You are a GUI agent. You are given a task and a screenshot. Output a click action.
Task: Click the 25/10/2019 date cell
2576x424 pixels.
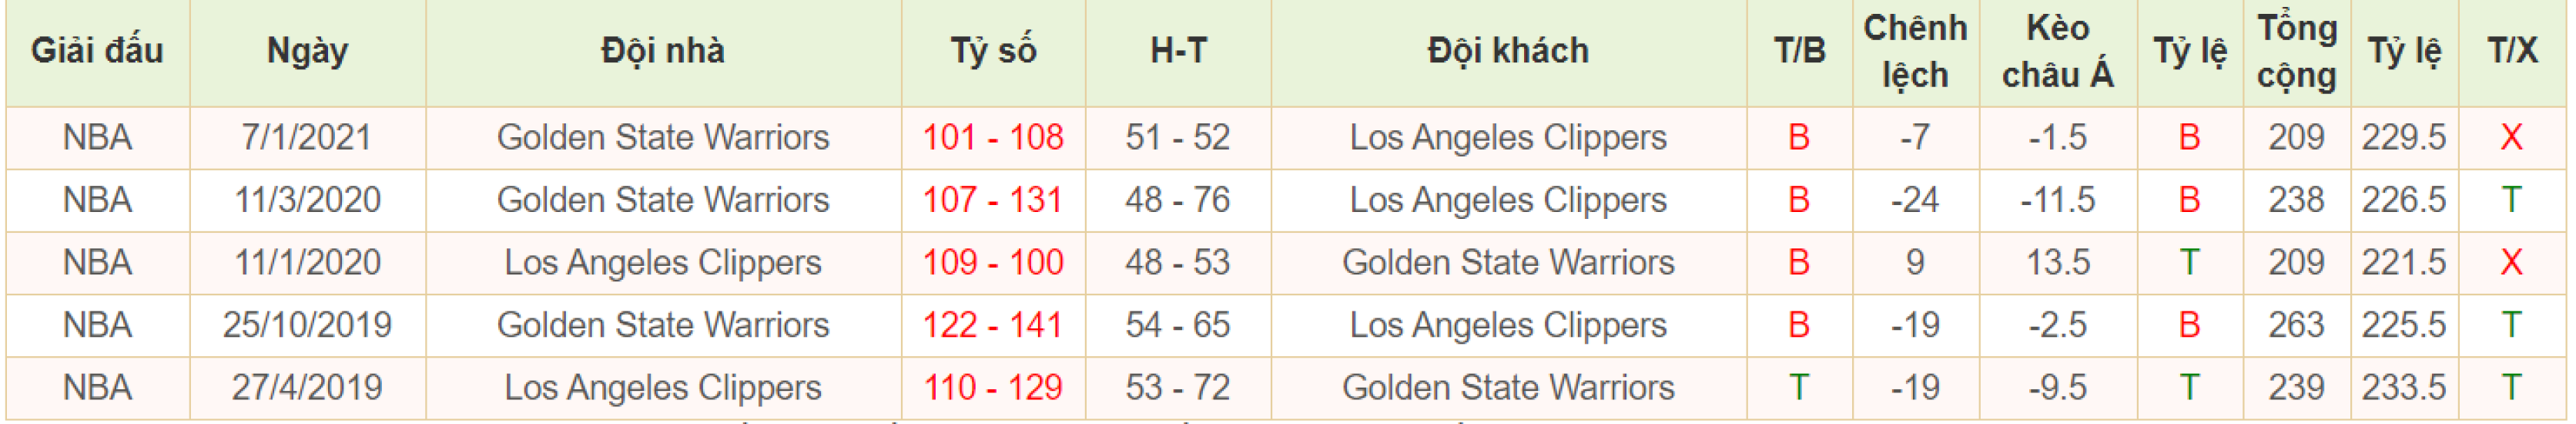pos(307,325)
